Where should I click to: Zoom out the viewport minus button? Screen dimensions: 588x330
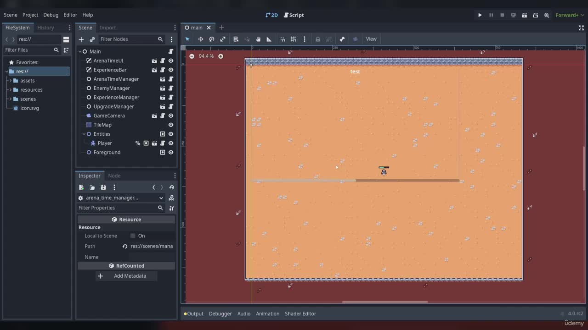point(192,56)
